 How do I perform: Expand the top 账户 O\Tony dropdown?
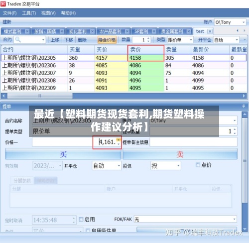[244, 22]
